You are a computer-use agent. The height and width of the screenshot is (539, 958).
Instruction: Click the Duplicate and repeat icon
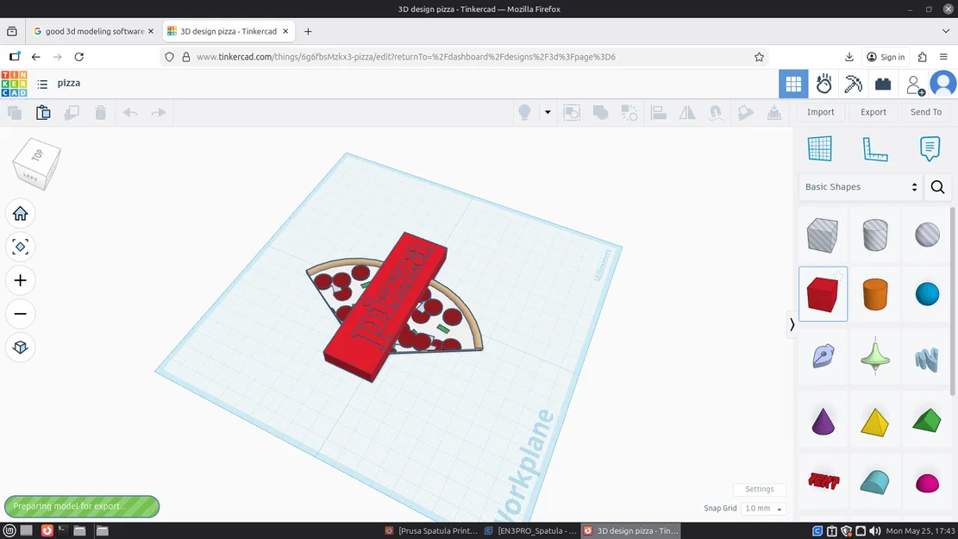click(x=72, y=112)
